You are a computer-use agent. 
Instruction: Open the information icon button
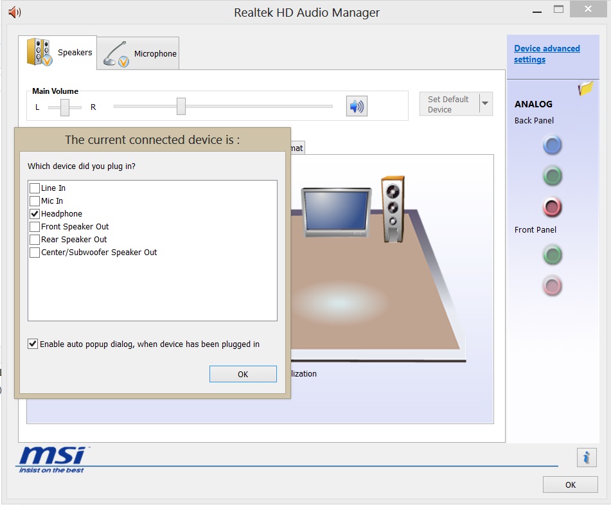tap(587, 457)
